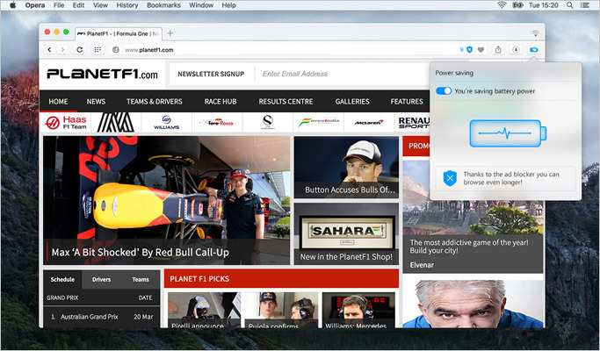This screenshot has width=600, height=351.
Task: Go to HOME in site navigation
Action: pos(58,101)
